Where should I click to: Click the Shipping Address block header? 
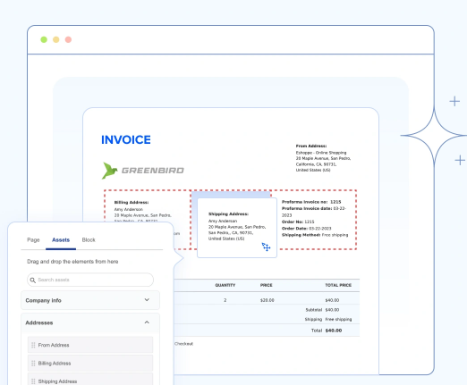click(228, 213)
